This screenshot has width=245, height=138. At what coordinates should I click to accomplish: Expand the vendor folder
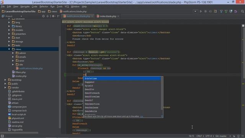tap(5, 87)
